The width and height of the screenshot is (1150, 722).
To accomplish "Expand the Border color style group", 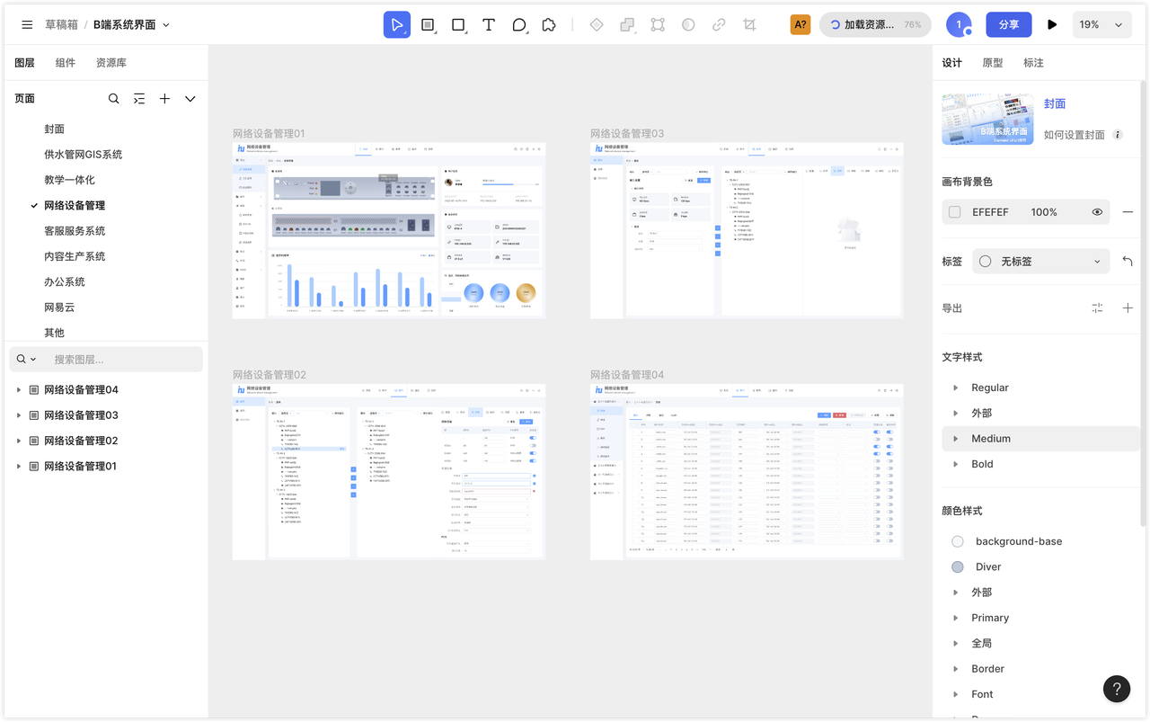I will pos(955,669).
